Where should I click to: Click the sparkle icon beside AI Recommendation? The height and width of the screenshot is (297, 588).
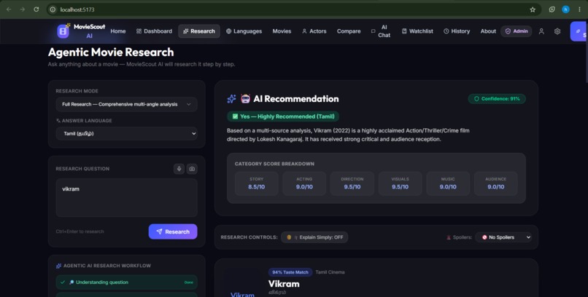tap(231, 99)
